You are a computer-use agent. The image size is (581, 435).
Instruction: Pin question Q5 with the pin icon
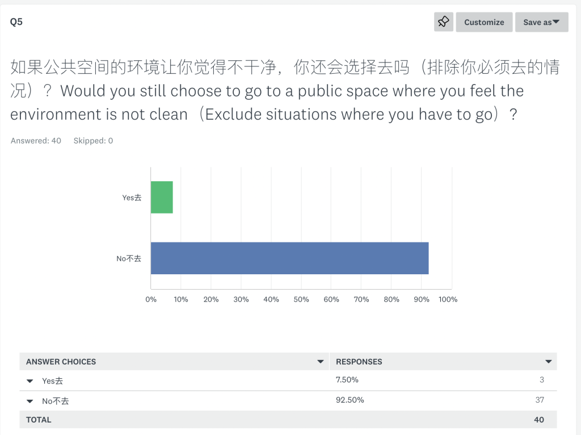coord(444,22)
